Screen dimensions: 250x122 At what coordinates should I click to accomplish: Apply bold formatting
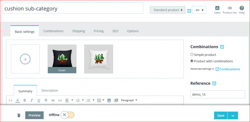coord(24,100)
